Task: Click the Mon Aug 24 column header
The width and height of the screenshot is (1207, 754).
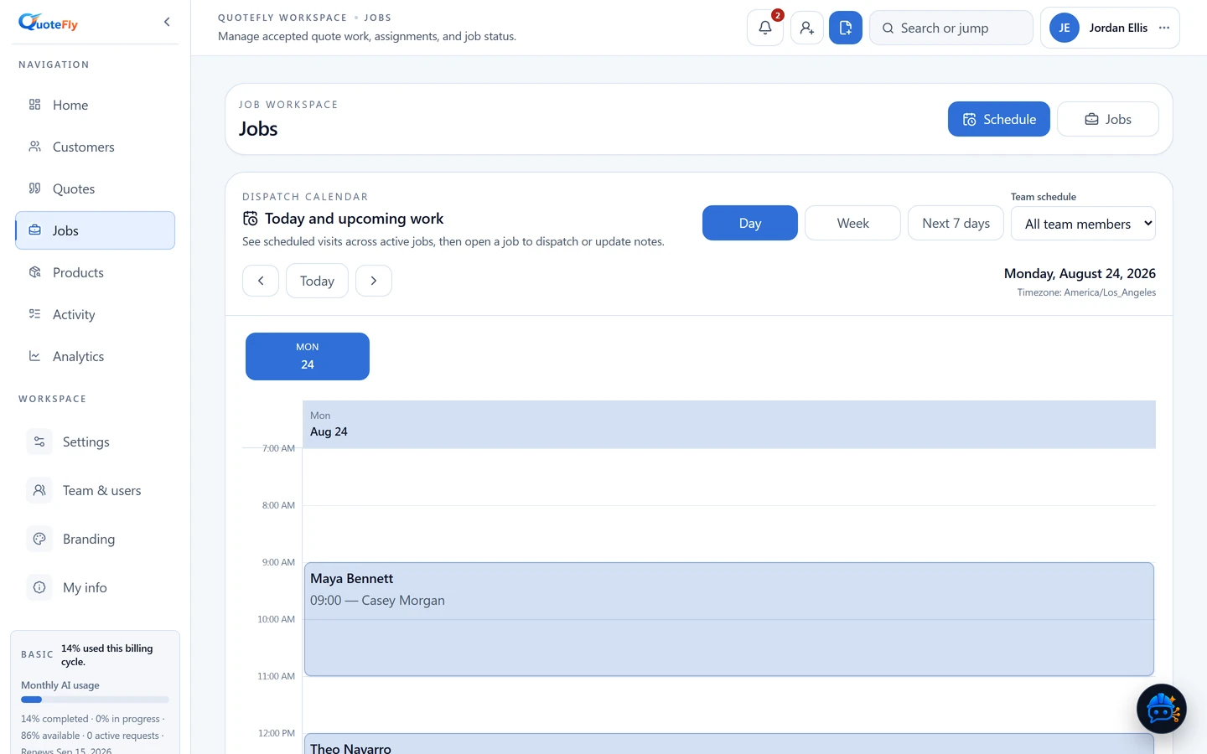Action: point(729,424)
